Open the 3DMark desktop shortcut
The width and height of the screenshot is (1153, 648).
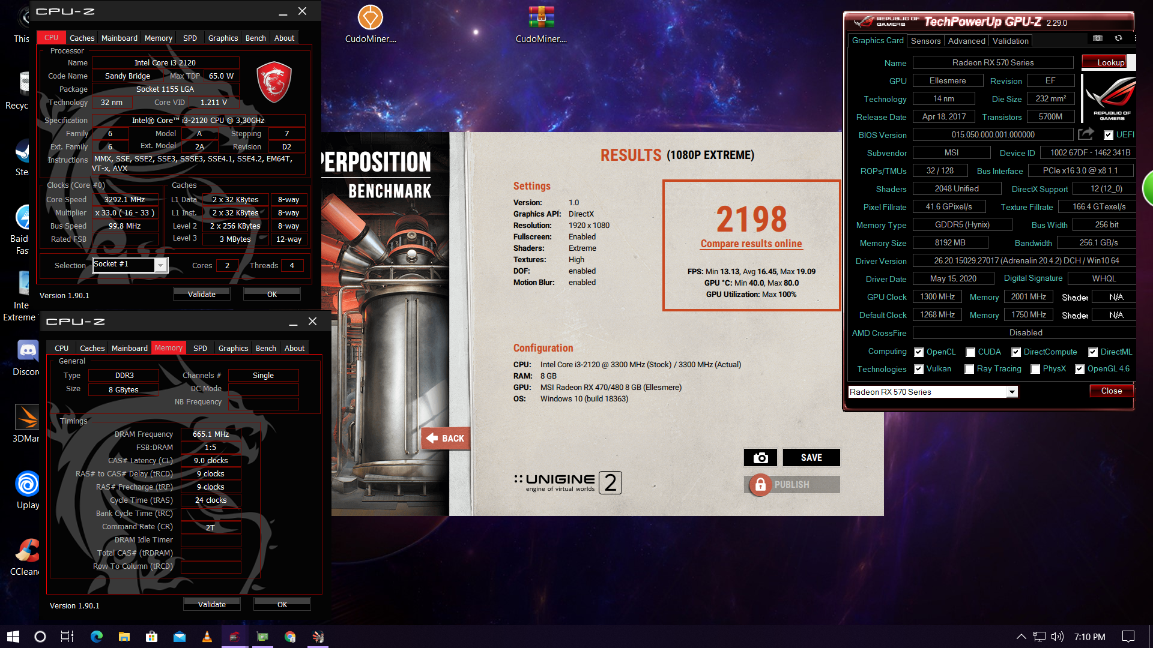(27, 424)
